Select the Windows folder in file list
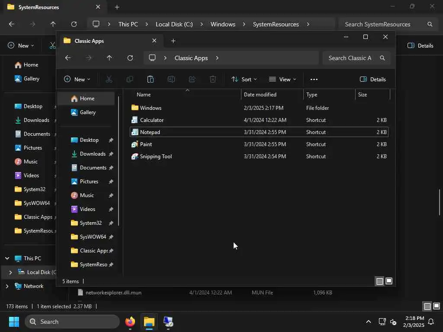 pos(151,108)
